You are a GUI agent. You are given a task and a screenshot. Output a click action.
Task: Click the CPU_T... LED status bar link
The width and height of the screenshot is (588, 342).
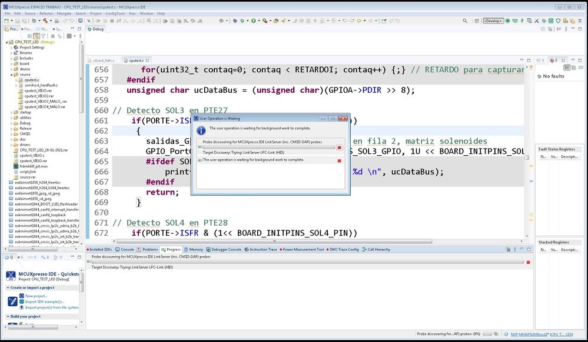pos(562,334)
